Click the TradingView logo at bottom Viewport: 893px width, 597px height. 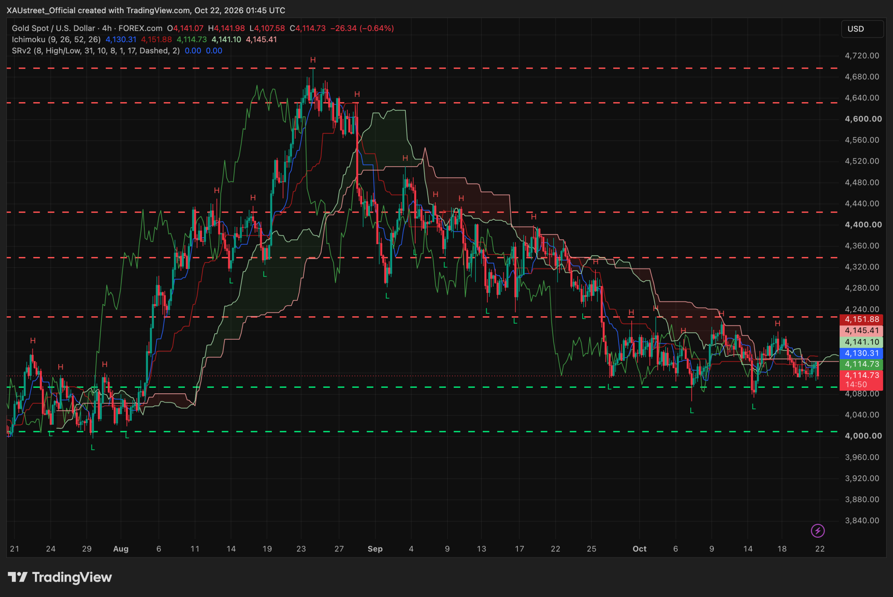coord(60,577)
